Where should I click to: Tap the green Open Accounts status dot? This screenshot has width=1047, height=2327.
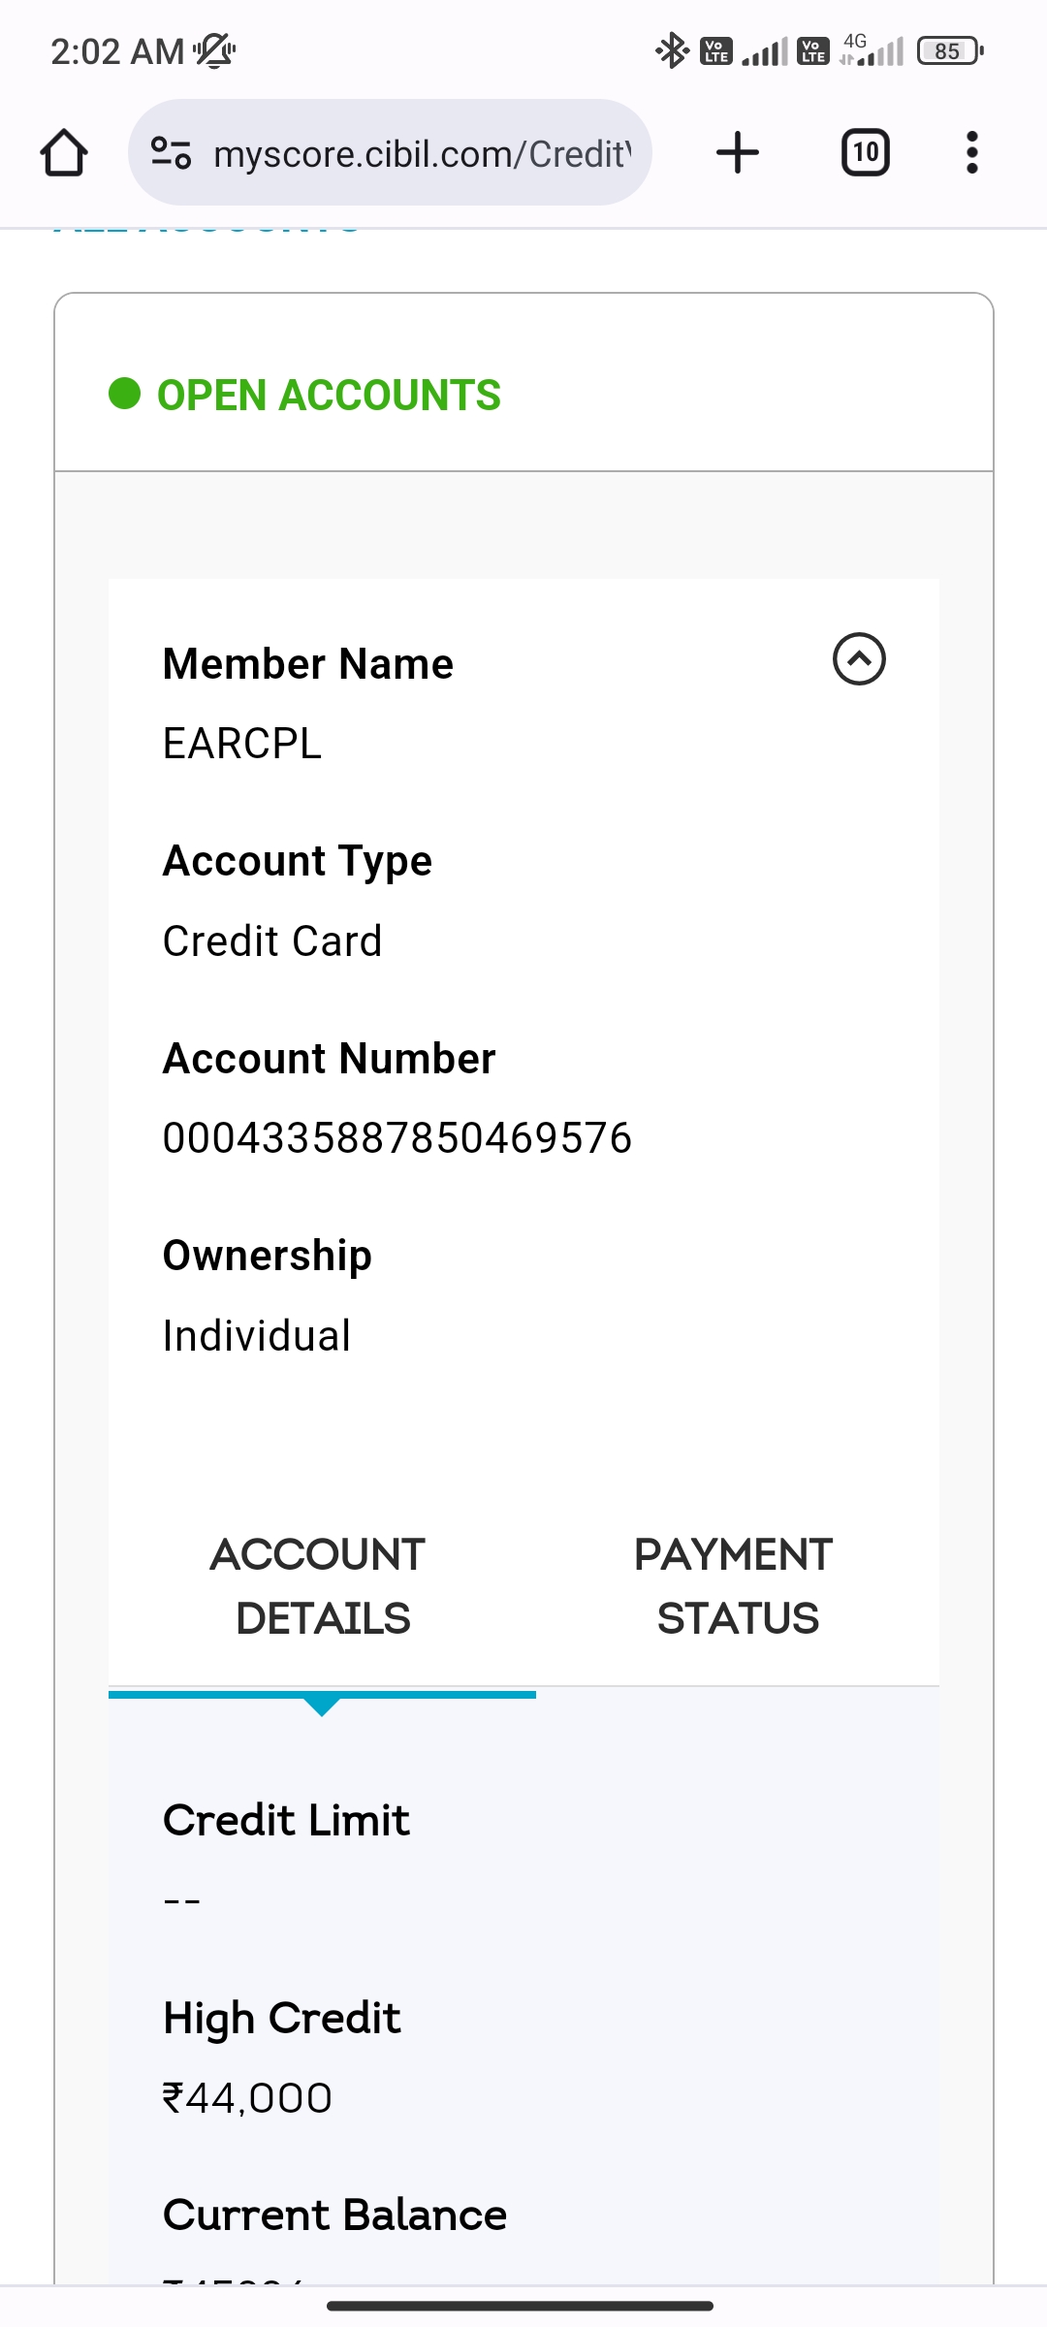tap(125, 394)
